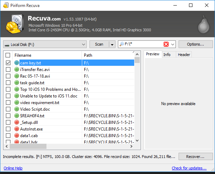Sort by the Filename column header

(47, 55)
